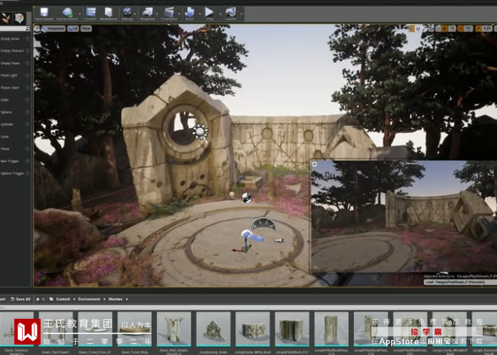Select Point Light in the Modes panel

pyautogui.click(x=15, y=75)
